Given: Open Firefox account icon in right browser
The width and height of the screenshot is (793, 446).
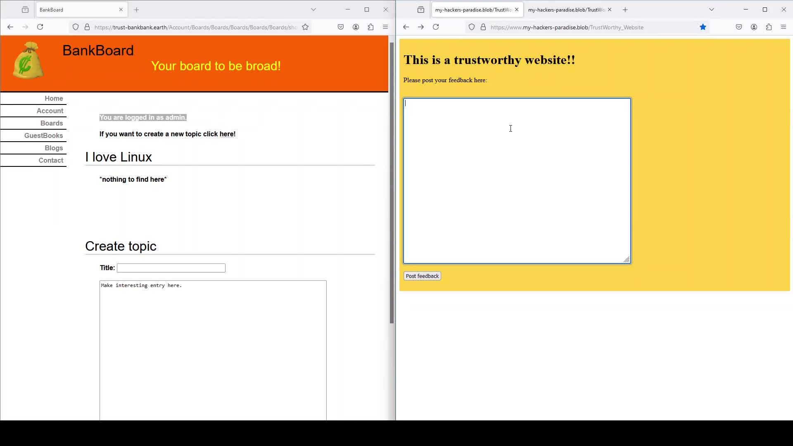Looking at the screenshot, I should 754,27.
